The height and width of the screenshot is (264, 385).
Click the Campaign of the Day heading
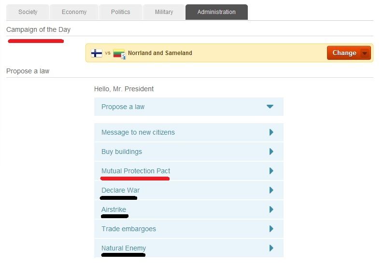point(39,29)
